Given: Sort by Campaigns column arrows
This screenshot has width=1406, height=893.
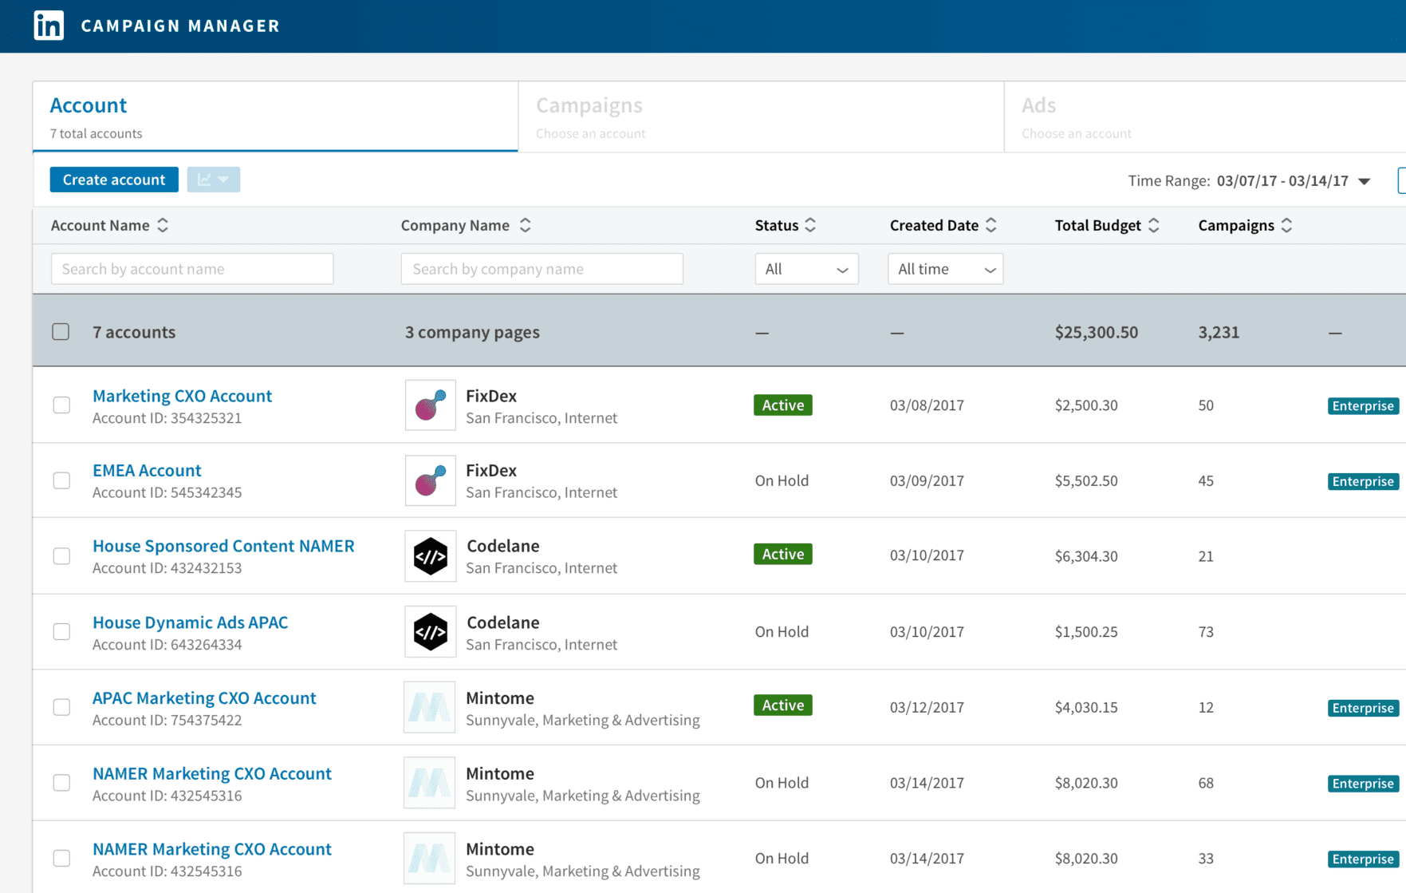Looking at the screenshot, I should [1286, 226].
